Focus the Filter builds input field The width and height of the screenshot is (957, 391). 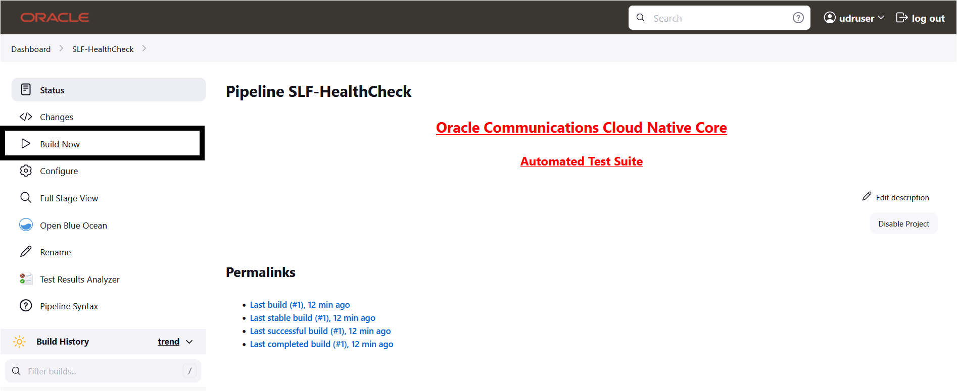coord(103,371)
